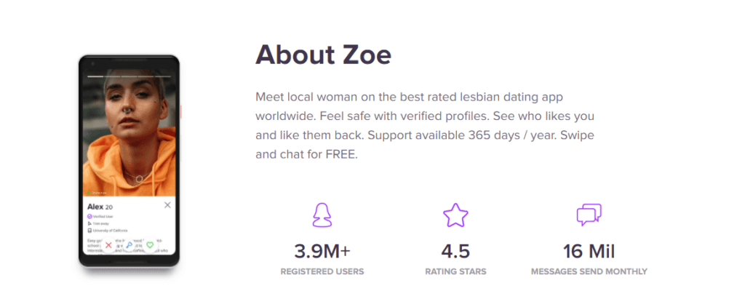Click the University of California building icon
This screenshot has width=745, height=291.
[x=89, y=231]
